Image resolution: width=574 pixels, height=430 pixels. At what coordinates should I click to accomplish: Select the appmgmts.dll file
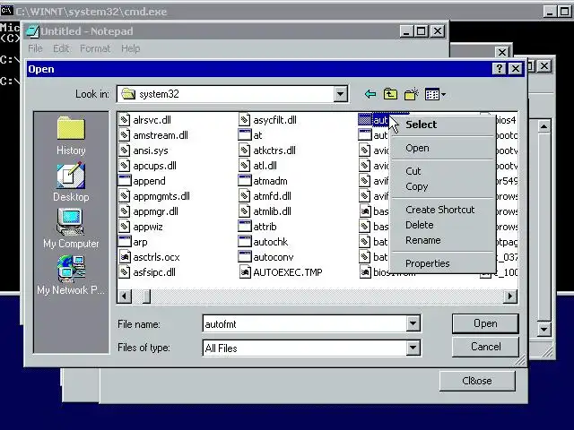click(154, 196)
